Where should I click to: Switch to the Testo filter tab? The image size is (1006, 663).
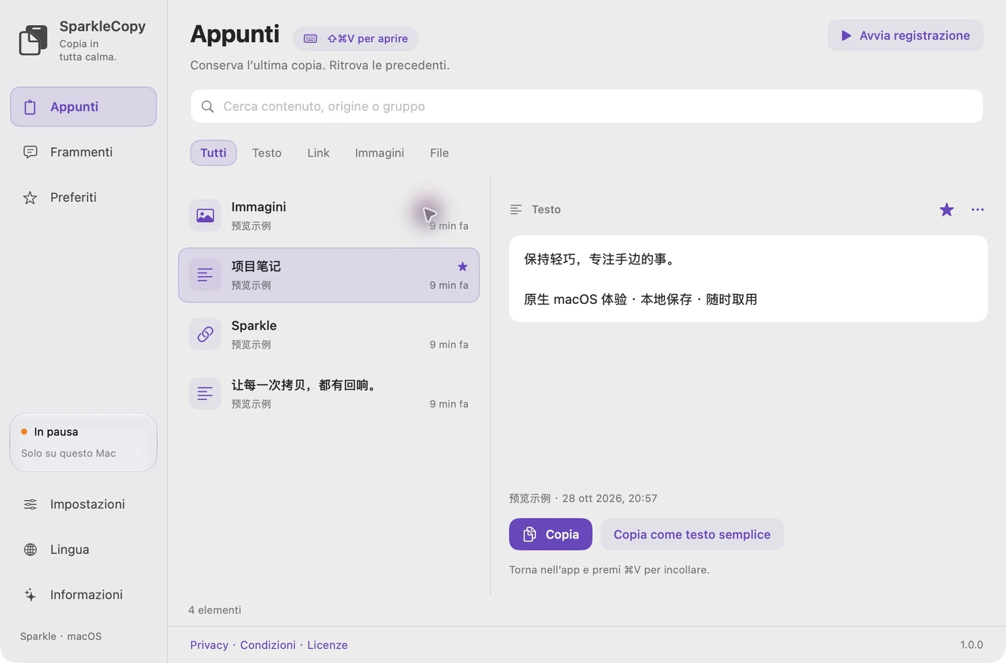click(267, 153)
